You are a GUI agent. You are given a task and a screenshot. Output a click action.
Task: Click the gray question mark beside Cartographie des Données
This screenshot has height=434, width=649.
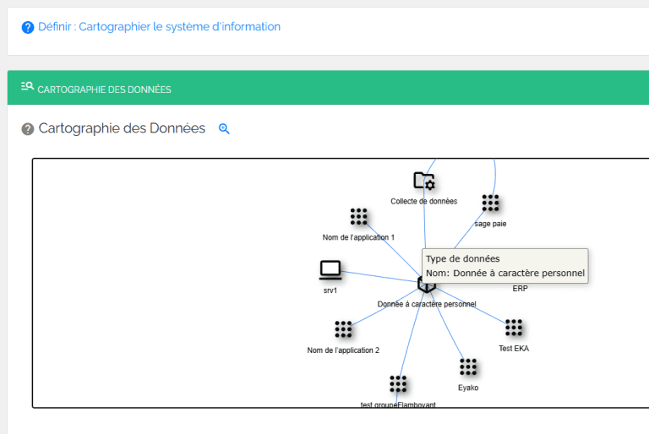click(28, 129)
